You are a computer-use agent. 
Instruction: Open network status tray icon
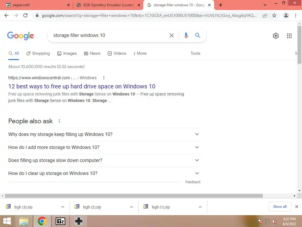[267, 221]
